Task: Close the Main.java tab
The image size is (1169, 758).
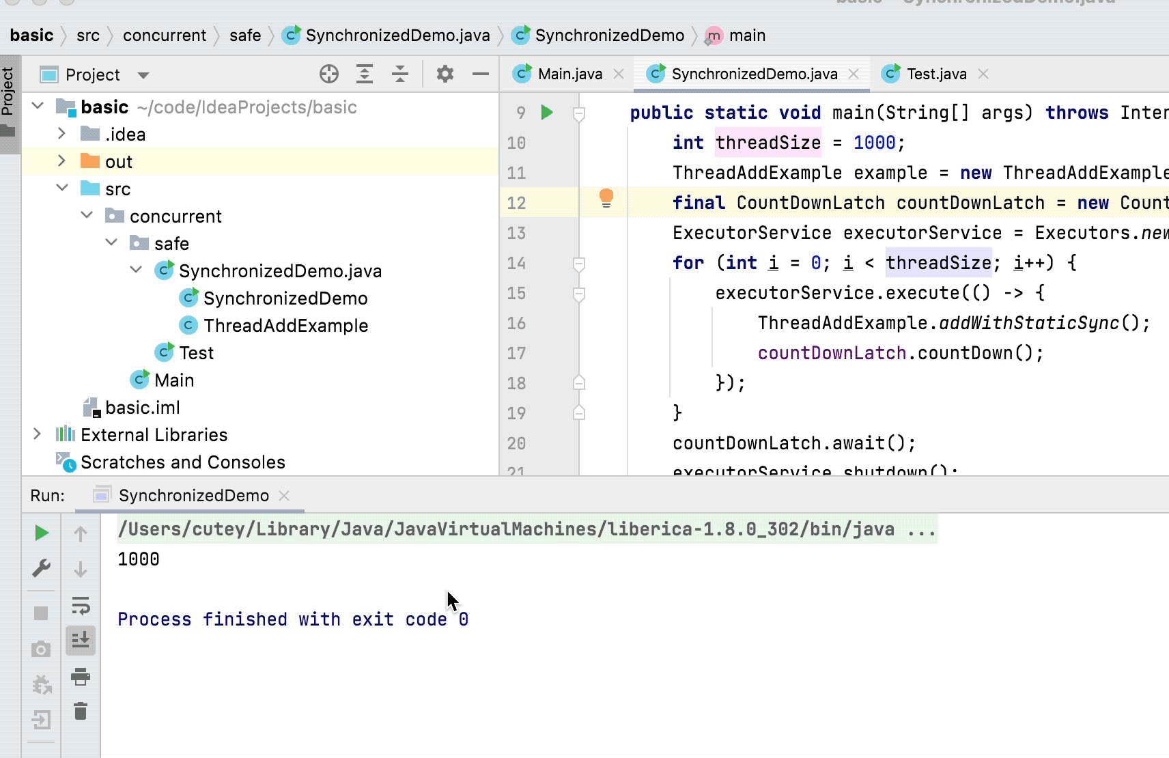Action: coord(619,74)
